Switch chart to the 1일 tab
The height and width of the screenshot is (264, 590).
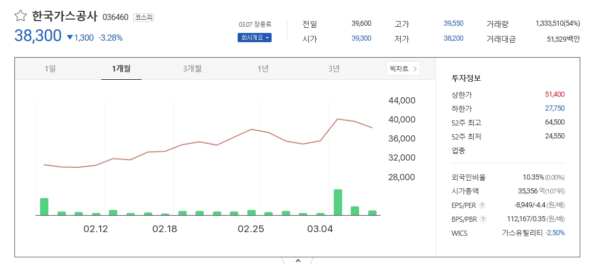50,68
